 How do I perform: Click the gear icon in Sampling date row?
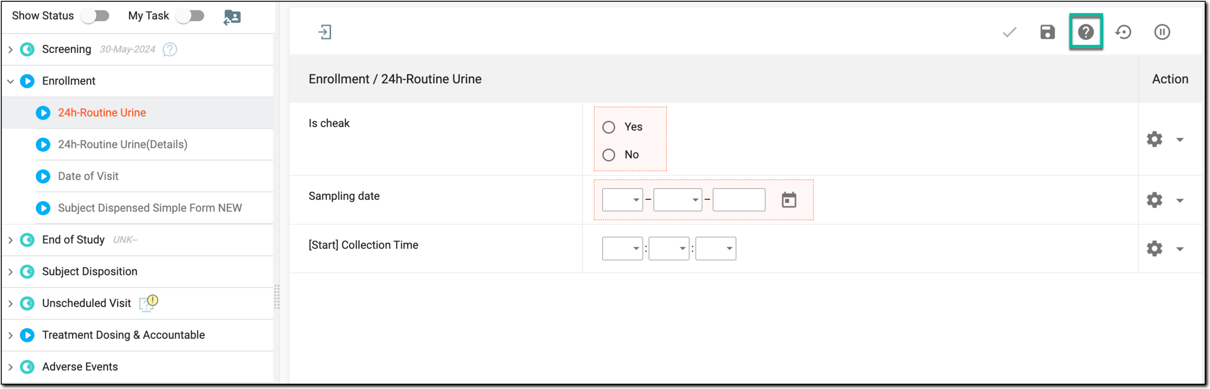pyautogui.click(x=1154, y=200)
